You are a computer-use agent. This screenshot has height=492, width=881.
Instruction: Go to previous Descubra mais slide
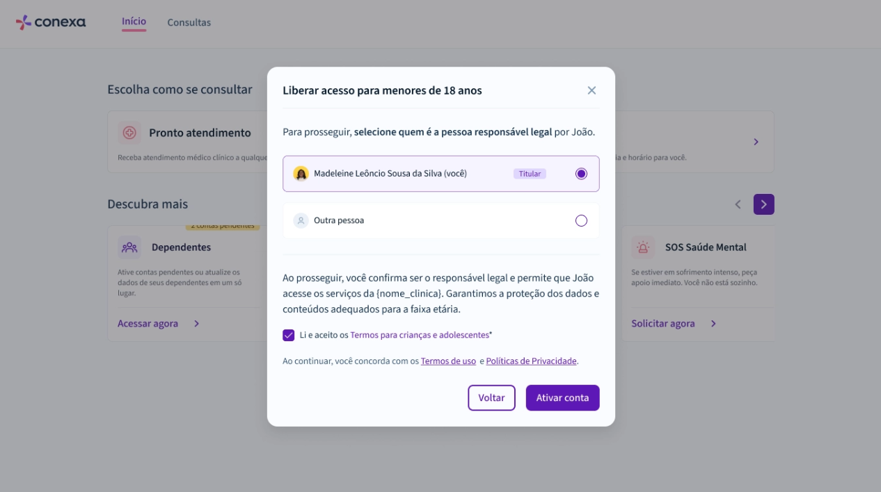738,204
